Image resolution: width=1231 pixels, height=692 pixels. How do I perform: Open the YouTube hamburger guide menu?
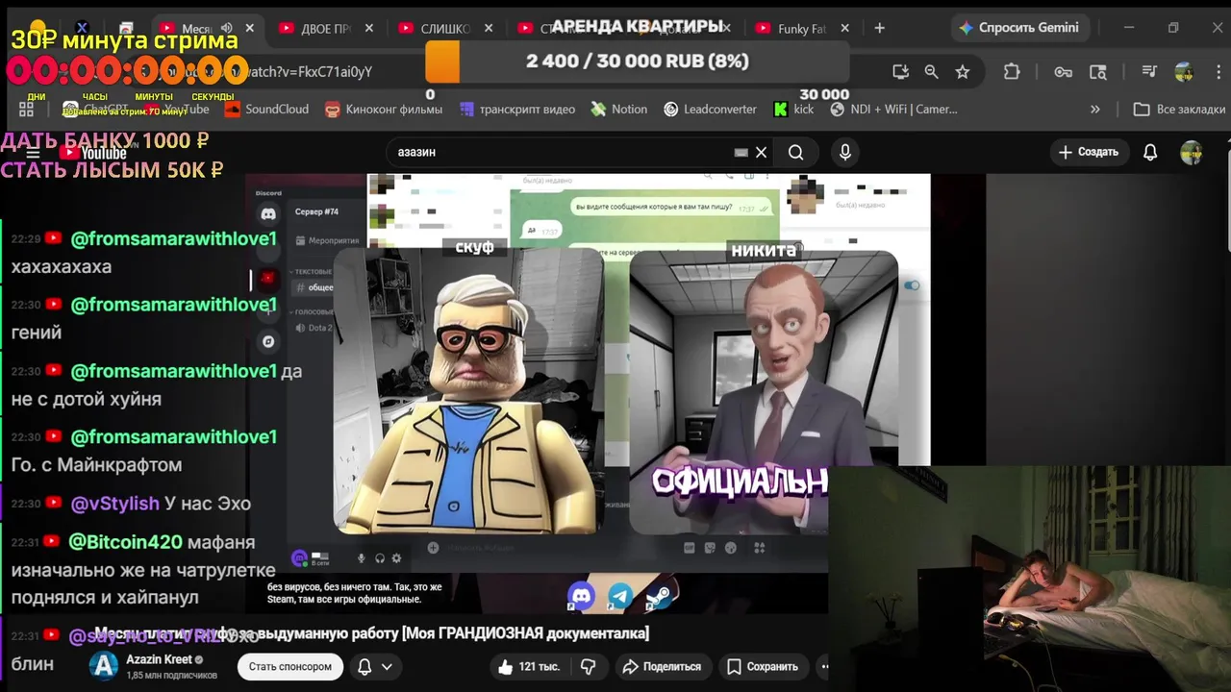[x=33, y=153]
